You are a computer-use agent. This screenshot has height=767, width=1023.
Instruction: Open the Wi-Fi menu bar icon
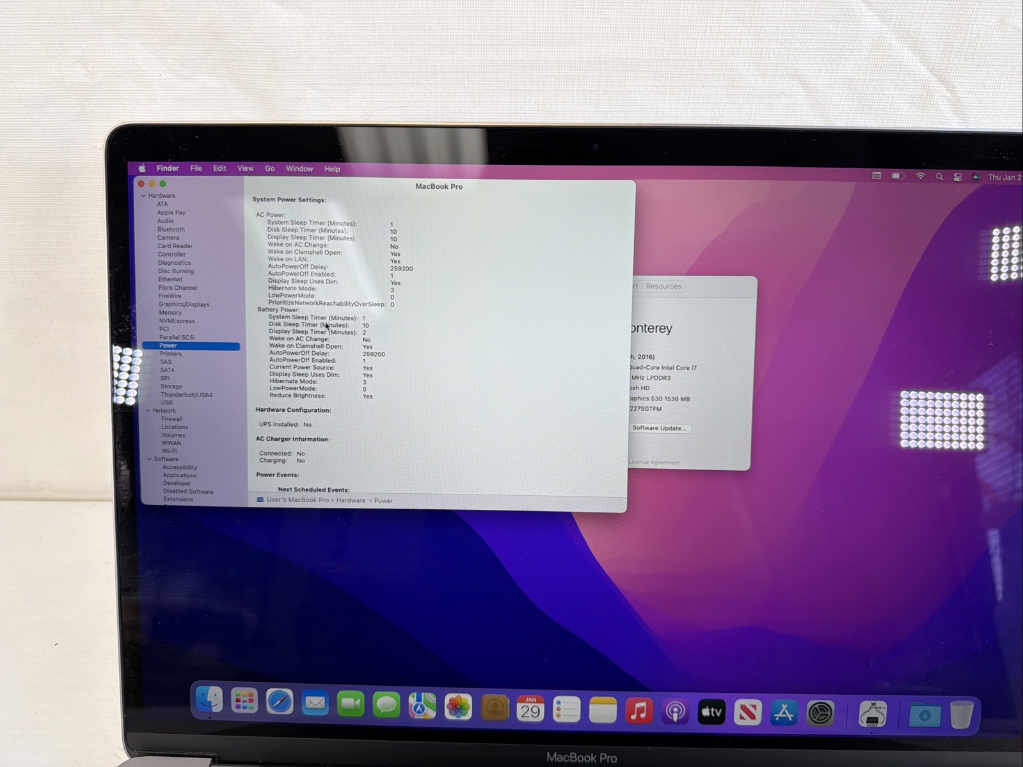(921, 176)
